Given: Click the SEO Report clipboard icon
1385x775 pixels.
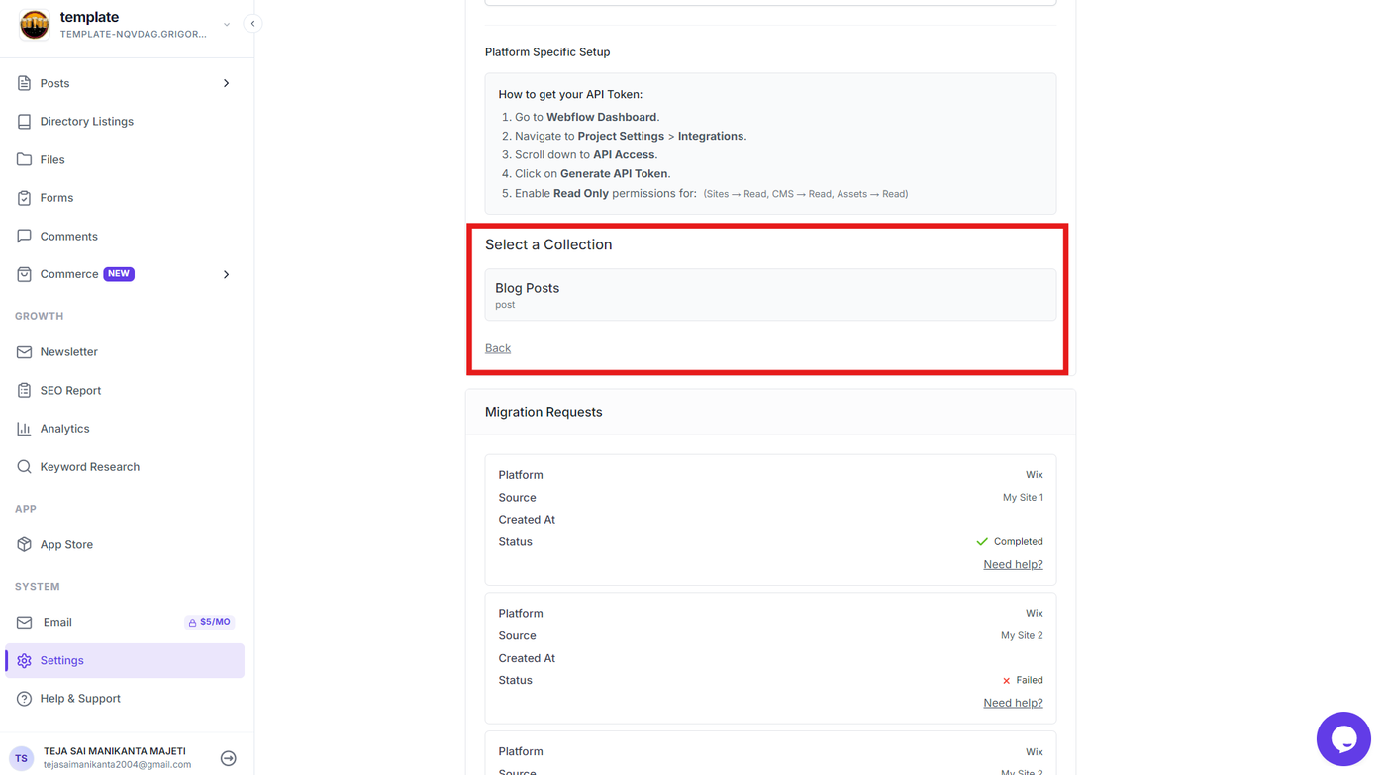Looking at the screenshot, I should 24,390.
